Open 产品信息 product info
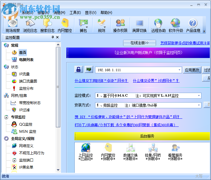This screenshot has width=211, height=180. tap(193, 26)
